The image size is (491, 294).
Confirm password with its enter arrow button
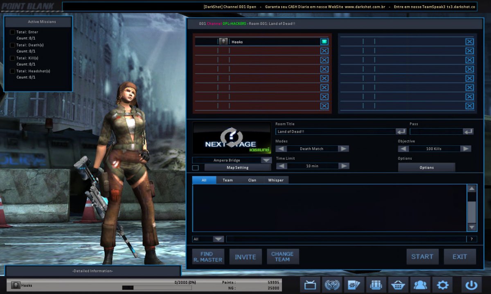click(x=468, y=131)
